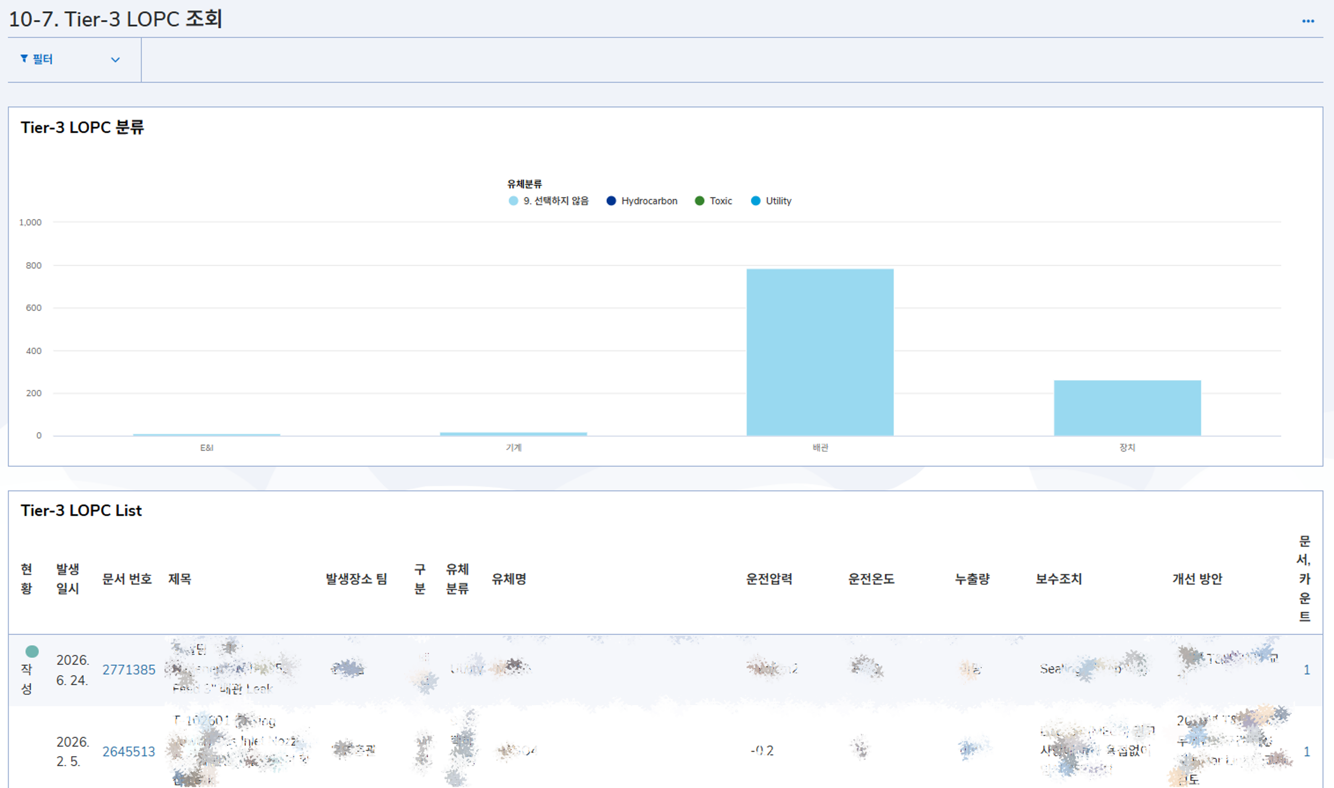Sort by the 문서 번호 column header

click(127, 579)
